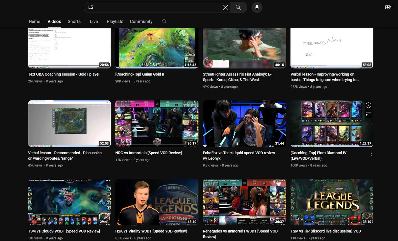Play the Fiora Diamond IV champion-select thumbnail
This screenshot has width=398, height=241.
(x=332, y=123)
